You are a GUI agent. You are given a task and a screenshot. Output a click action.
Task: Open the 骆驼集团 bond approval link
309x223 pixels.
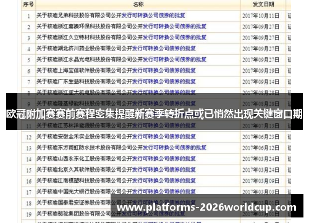pyautogui.click(x=111, y=214)
